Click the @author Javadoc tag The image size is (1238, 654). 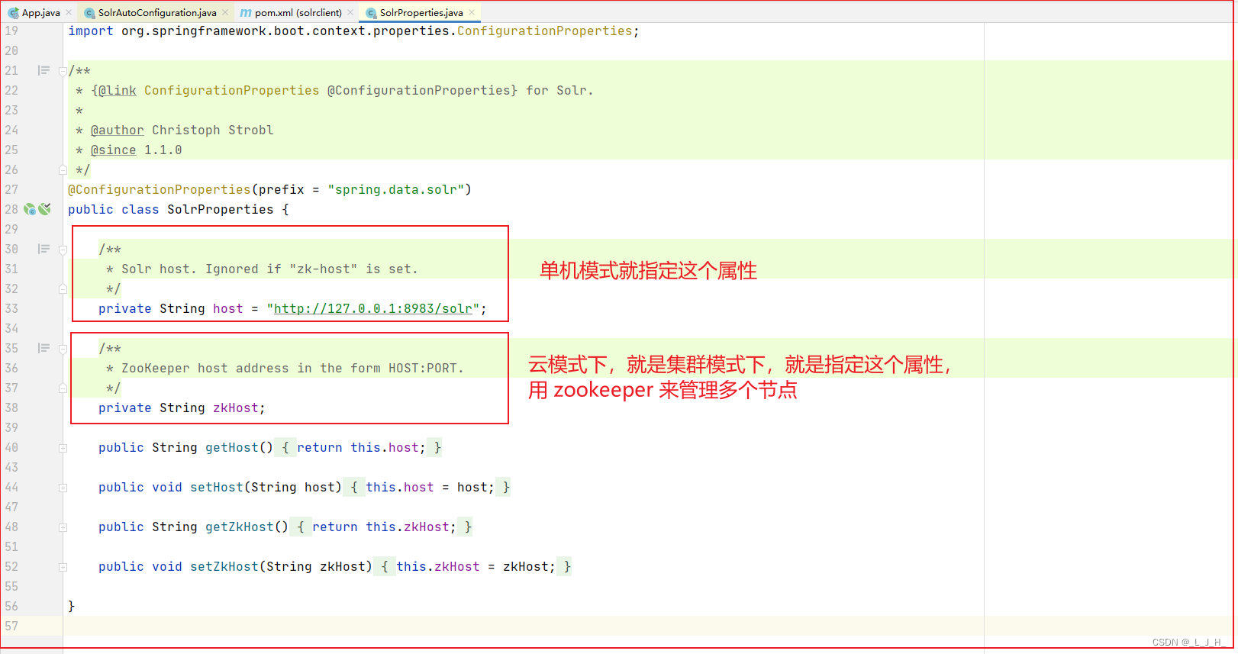coord(118,130)
